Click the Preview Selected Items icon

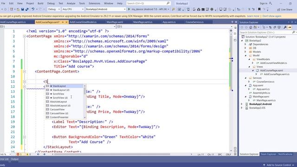(290, 27)
